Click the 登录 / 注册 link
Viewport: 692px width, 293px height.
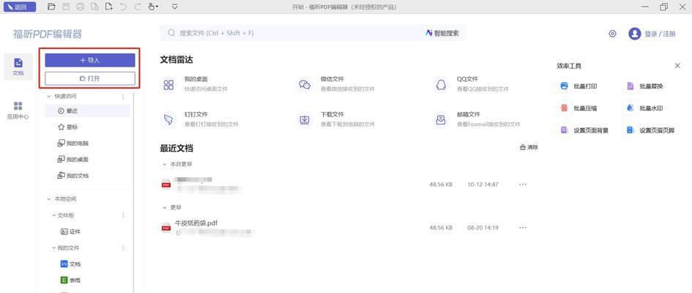click(660, 34)
